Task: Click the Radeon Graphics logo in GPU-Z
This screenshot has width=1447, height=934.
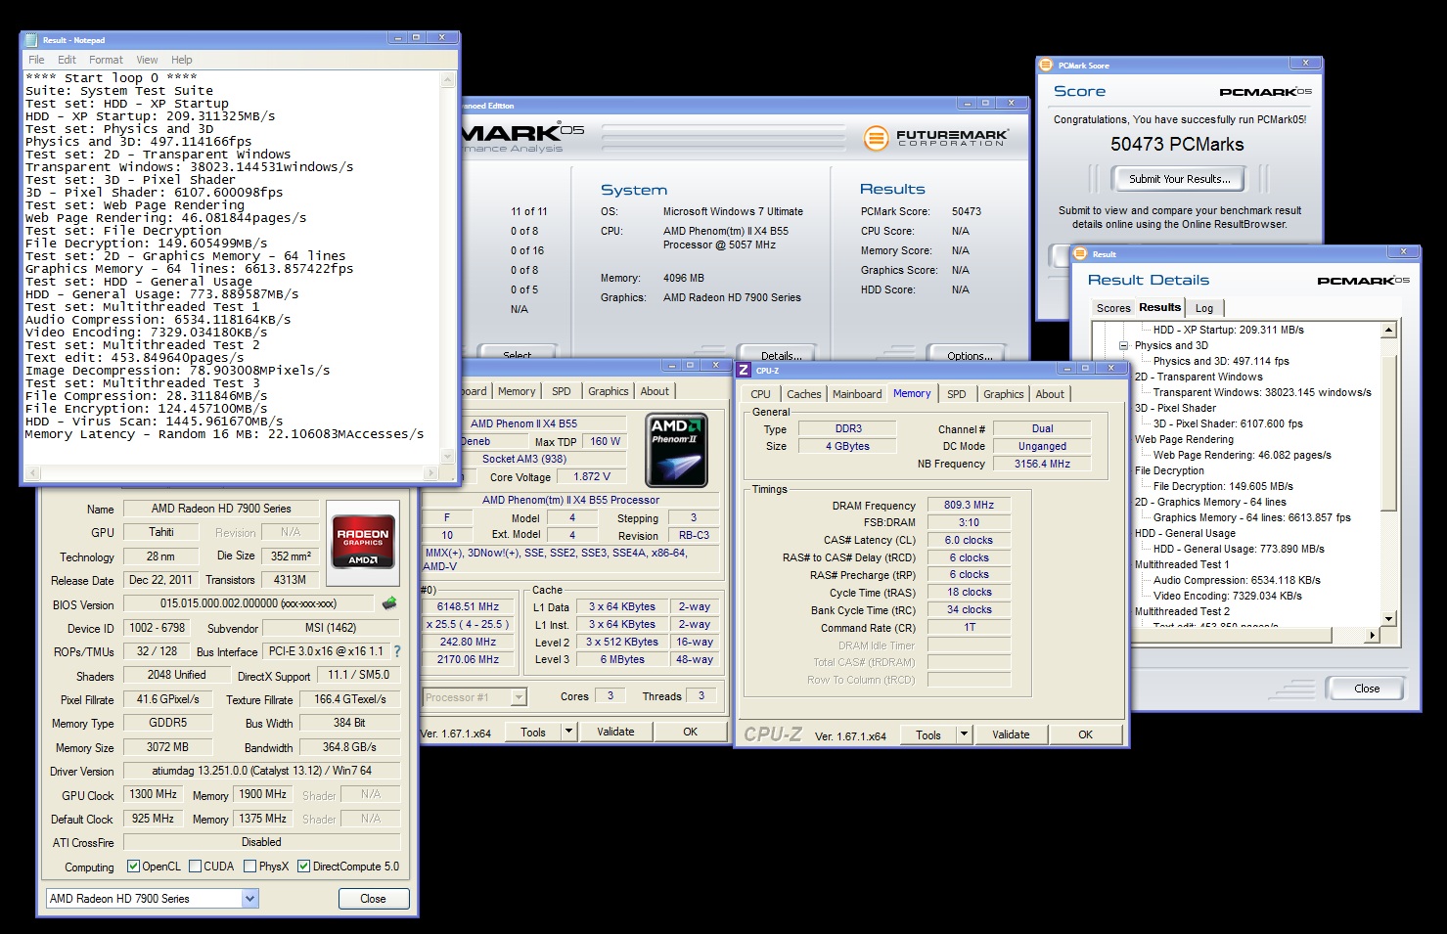Action: tap(363, 542)
